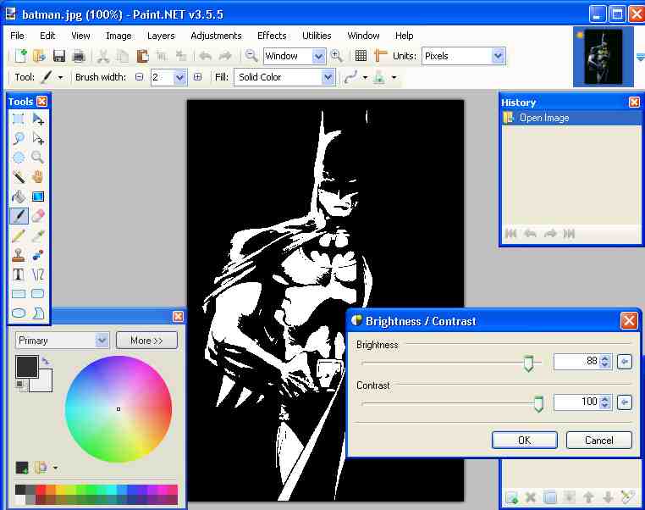Select the Text tool
645x510 pixels.
pos(18,274)
